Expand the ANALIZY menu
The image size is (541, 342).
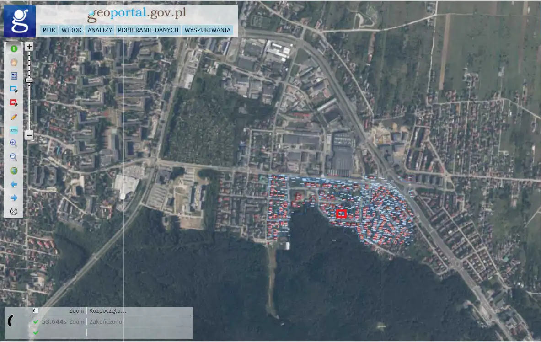[100, 30]
